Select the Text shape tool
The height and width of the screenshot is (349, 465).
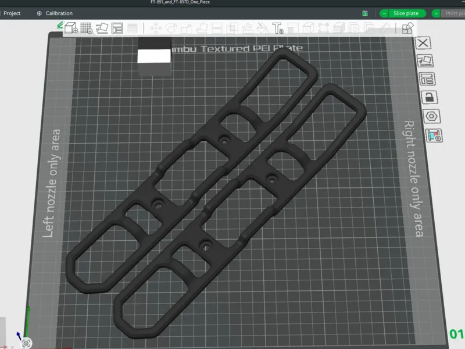click(278, 29)
